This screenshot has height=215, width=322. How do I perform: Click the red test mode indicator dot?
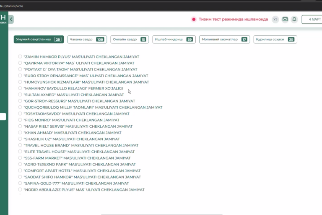click(x=194, y=19)
